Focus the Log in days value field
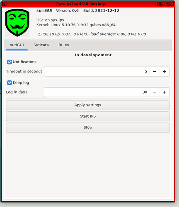 tap(97, 92)
